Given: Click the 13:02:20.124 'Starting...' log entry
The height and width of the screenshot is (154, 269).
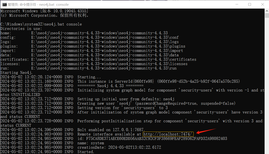Looking at the screenshot, I should click(x=51, y=77).
